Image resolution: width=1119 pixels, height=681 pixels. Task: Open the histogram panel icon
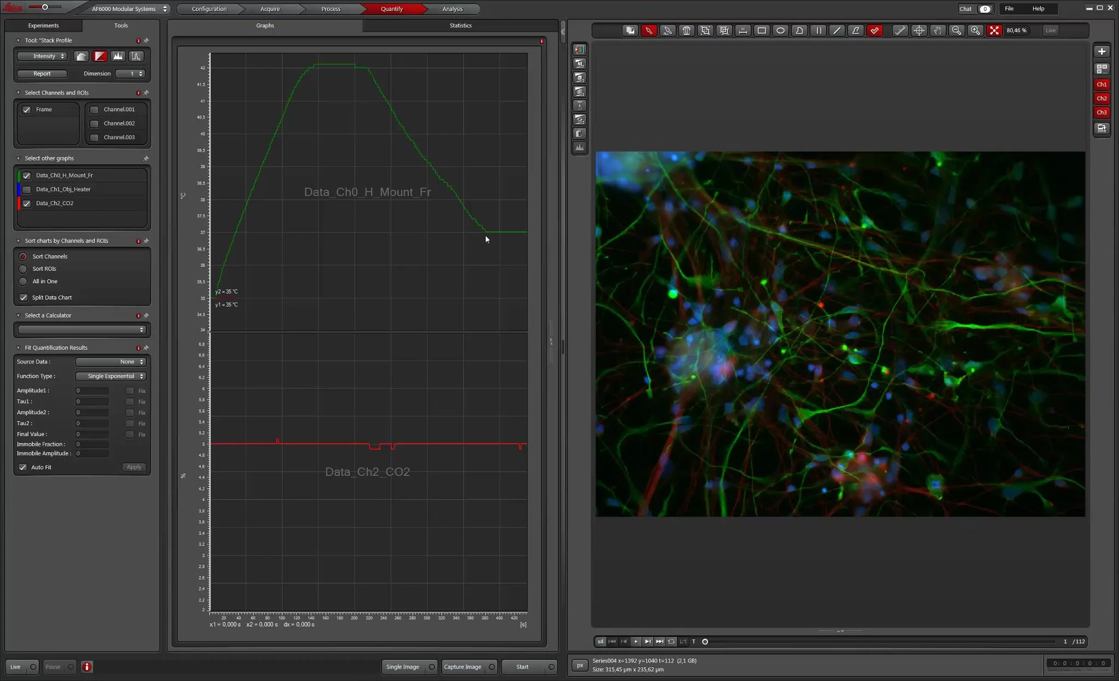click(x=579, y=147)
